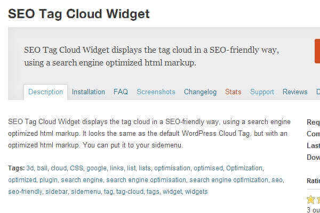Screen dimensions: 320x213
Task: Switch to the Installation tab
Action: coord(89,92)
